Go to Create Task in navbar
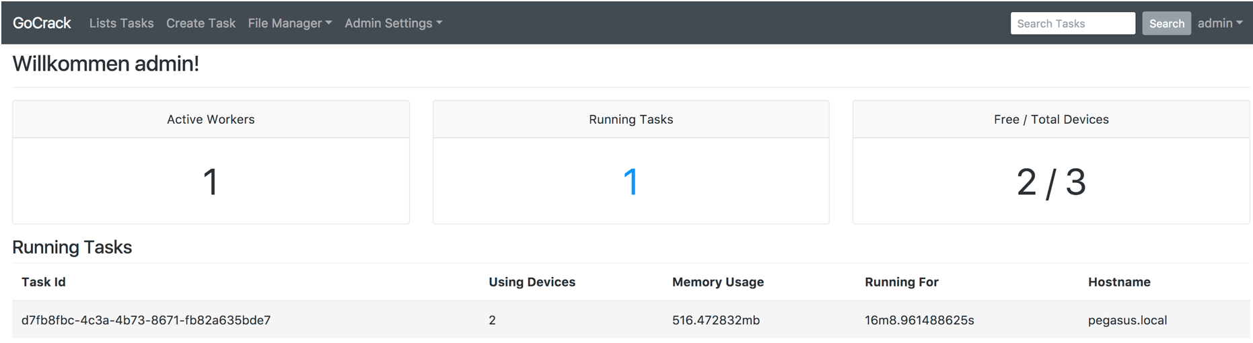Screen dimensions: 1253x343 (201, 23)
